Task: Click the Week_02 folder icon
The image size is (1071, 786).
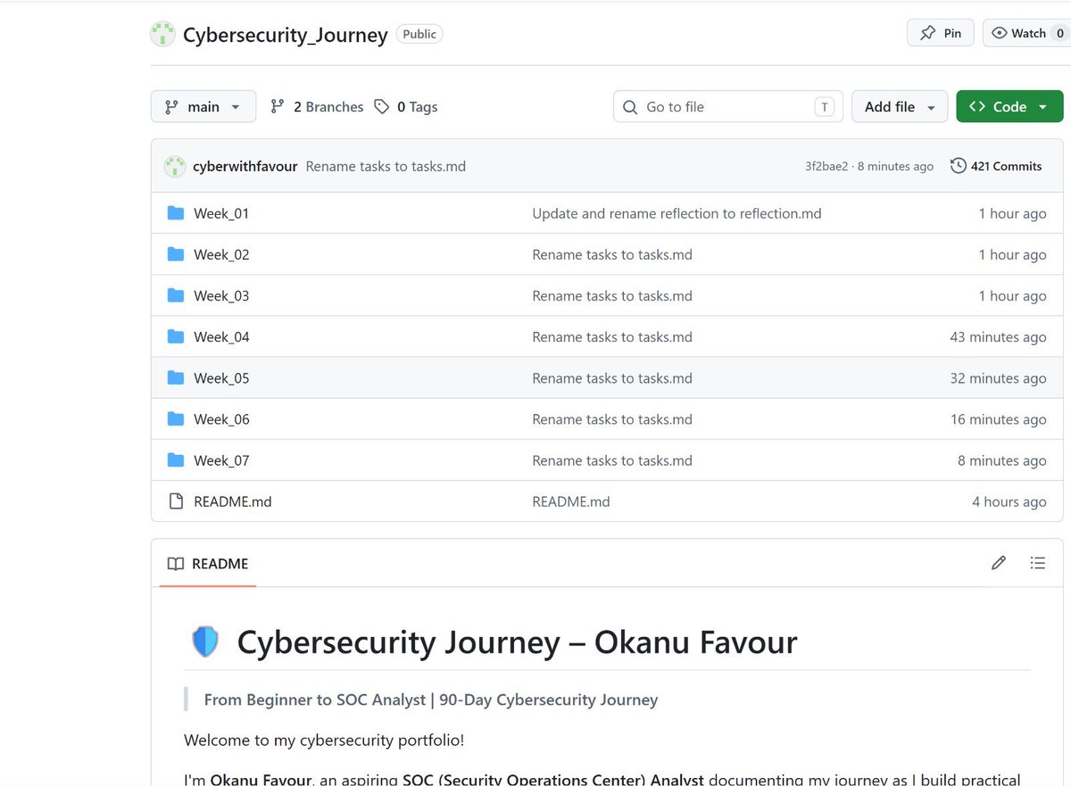Action: click(176, 254)
